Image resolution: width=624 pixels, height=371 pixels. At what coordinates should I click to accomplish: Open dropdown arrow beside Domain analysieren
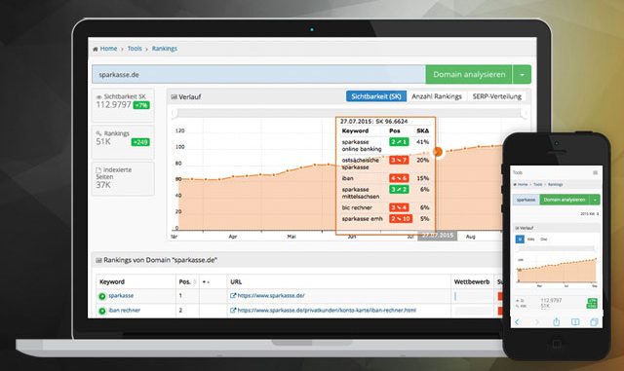coord(522,74)
